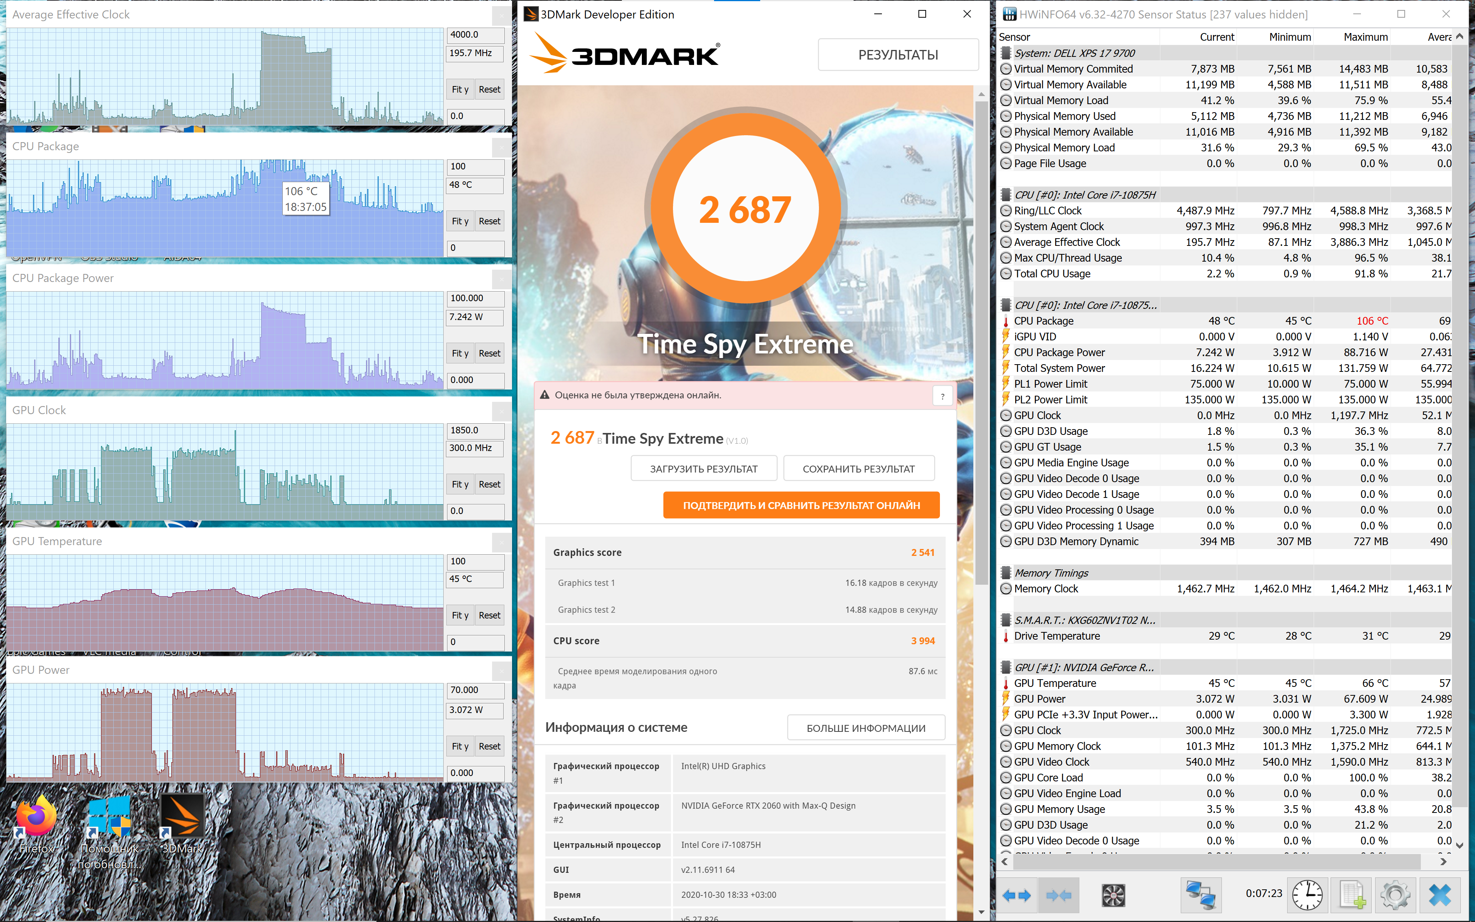The width and height of the screenshot is (1475, 922).
Task: Click the lightning icon next to GPU Power
Action: tap(1006, 699)
